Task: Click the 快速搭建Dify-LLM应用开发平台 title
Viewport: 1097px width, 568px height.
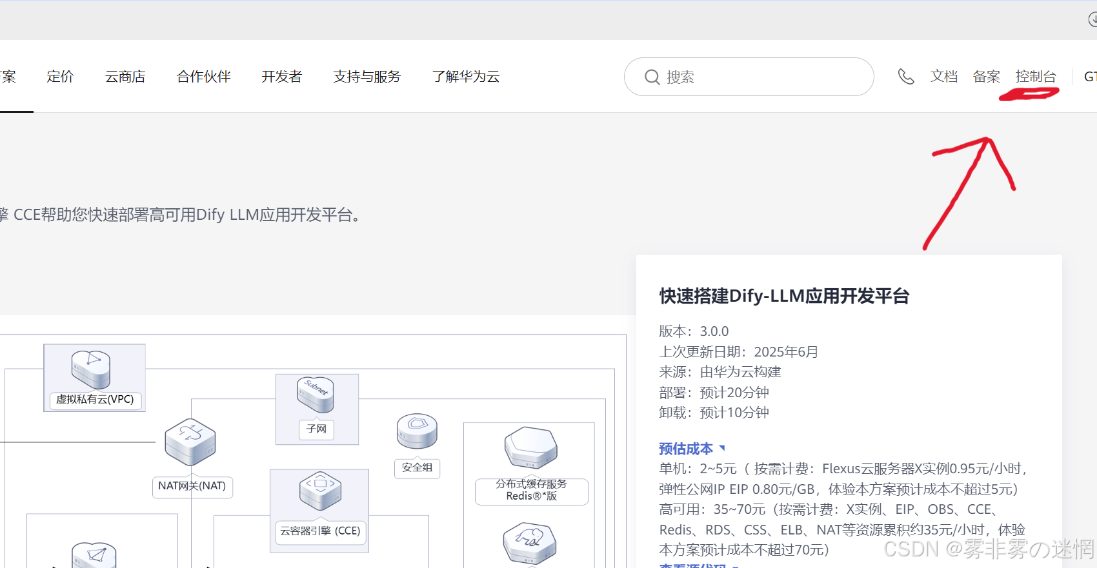Action: tap(785, 296)
